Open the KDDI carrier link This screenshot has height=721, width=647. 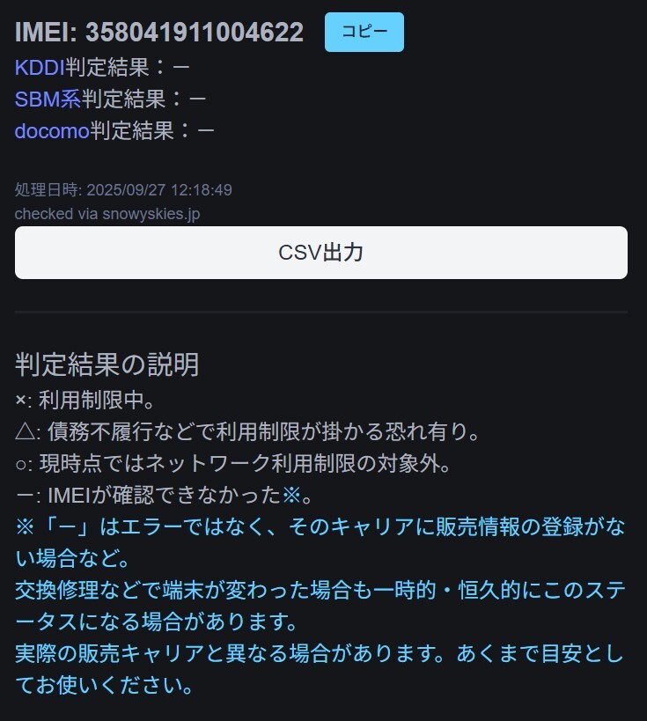click(40, 68)
